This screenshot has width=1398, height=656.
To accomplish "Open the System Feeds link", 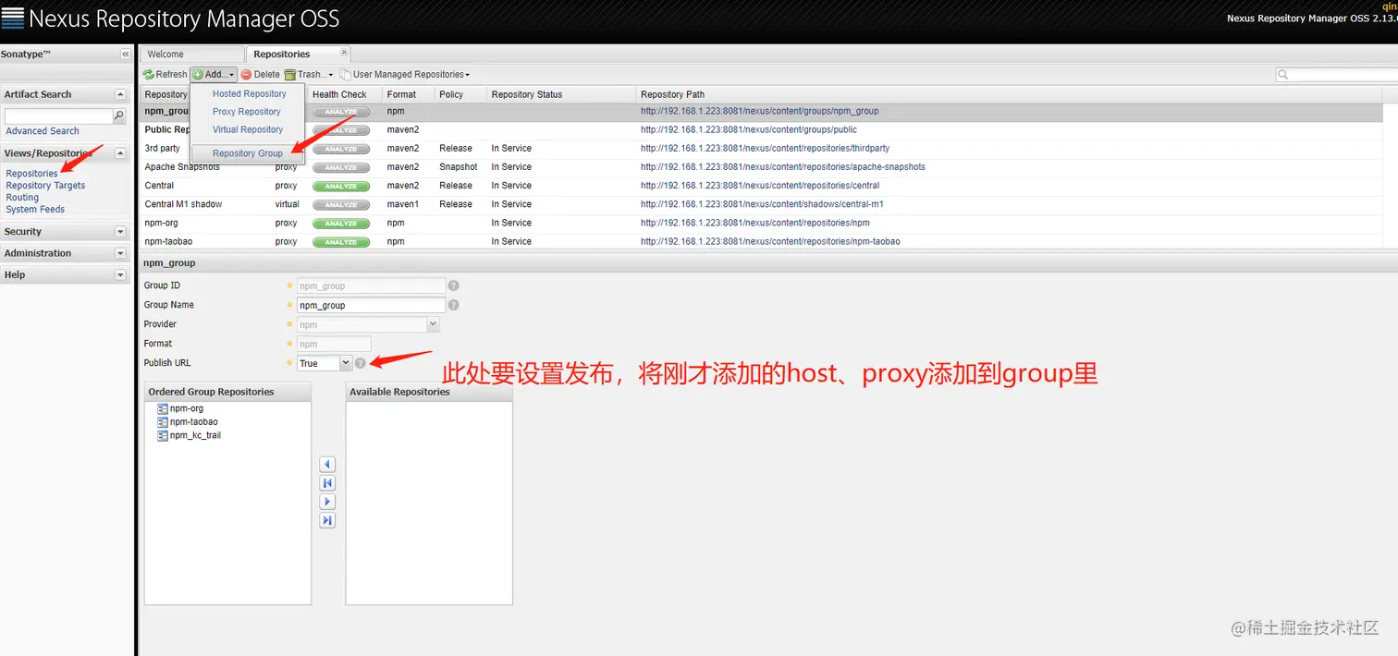I will 35,210.
